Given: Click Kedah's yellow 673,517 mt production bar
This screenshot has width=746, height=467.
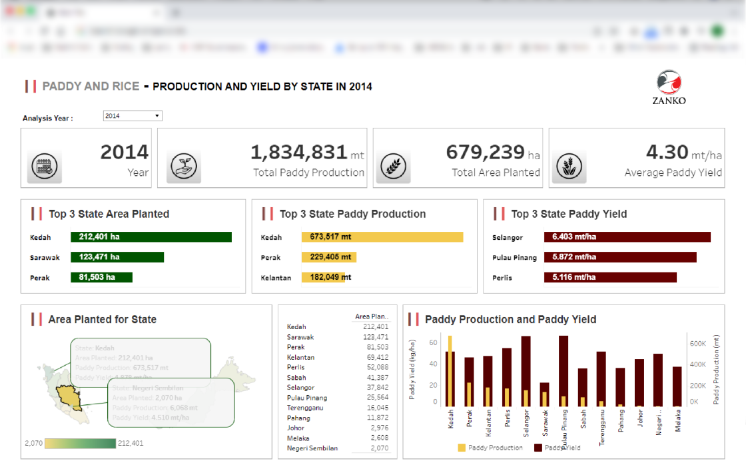Looking at the screenshot, I should 382,237.
